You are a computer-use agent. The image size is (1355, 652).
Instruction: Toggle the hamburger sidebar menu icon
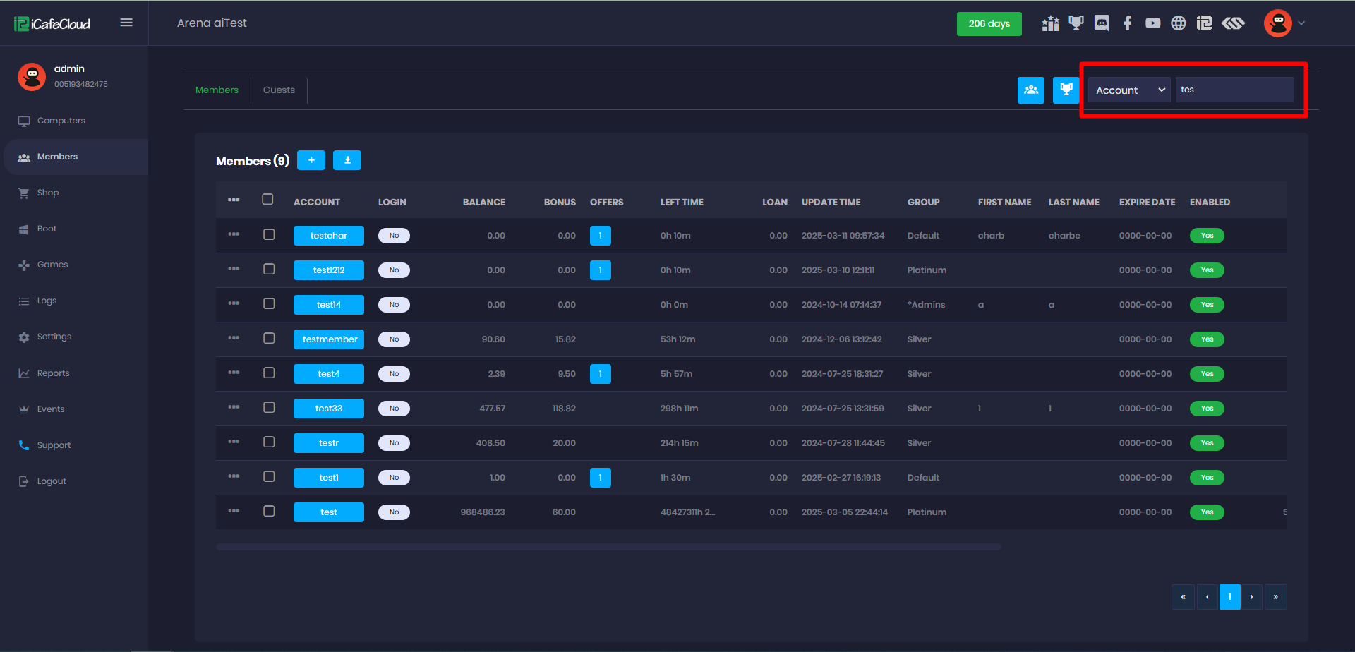coord(126,23)
